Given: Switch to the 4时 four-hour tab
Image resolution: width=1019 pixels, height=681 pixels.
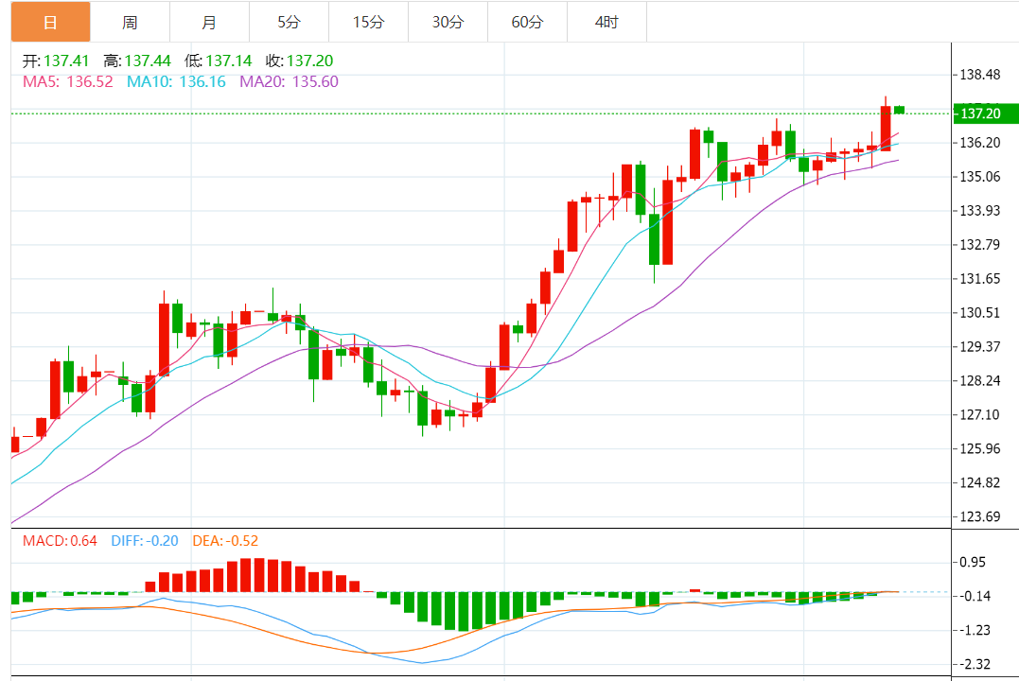Looking at the screenshot, I should (x=607, y=22).
